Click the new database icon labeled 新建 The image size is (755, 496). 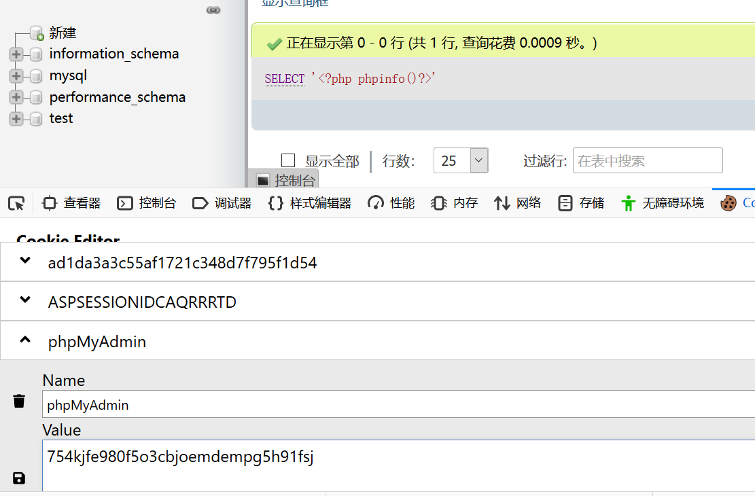point(37,33)
